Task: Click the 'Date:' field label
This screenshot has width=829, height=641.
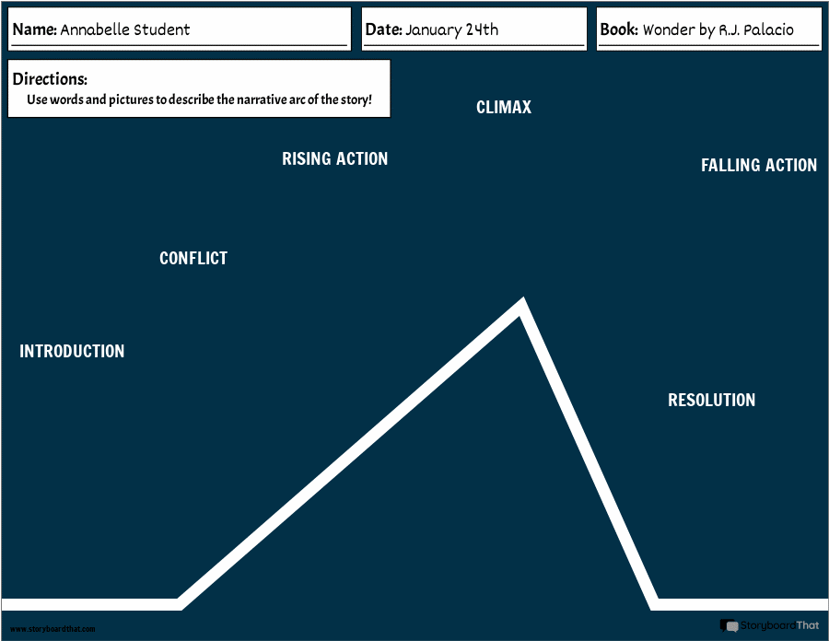Action: click(x=383, y=29)
